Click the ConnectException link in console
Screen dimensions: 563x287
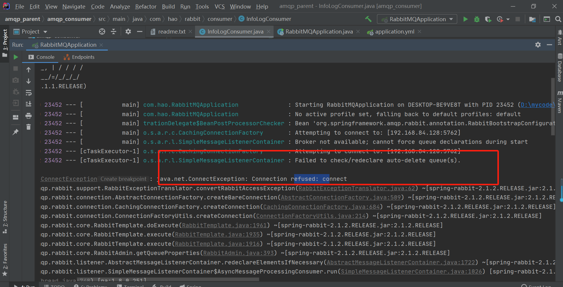point(69,179)
